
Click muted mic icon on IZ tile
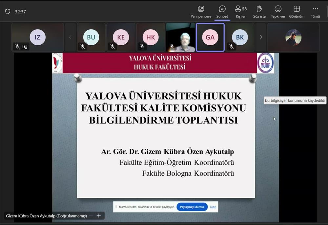tap(17, 47)
